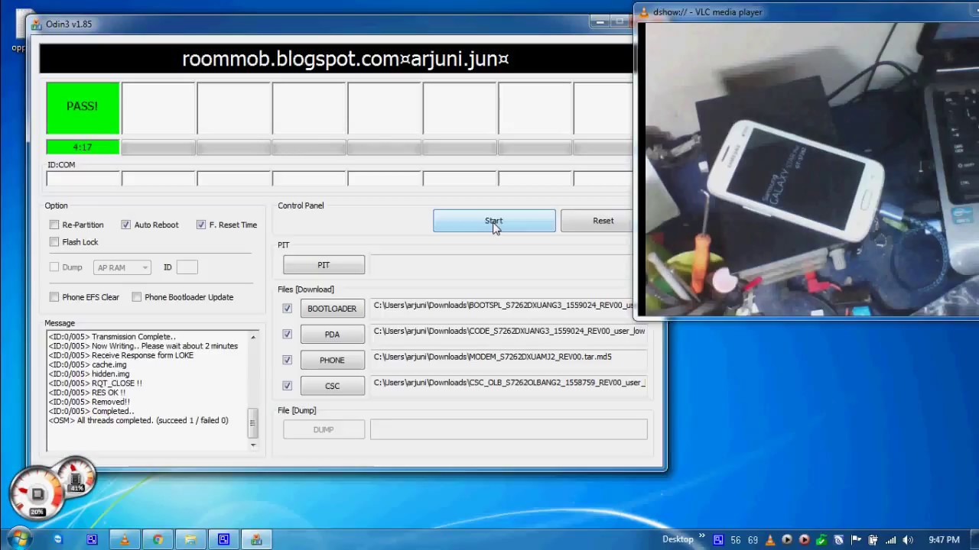Click the message log scrollbar thumb
The height and width of the screenshot is (550, 979).
[x=253, y=422]
